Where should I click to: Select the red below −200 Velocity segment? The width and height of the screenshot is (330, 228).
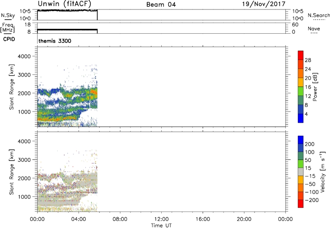[301, 204]
